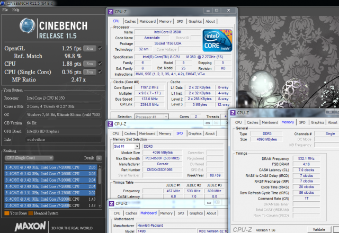Click the Part Number CM3X4GSD1066 field
Image resolution: width=339 pixels, height=233 pixels.
click(x=162, y=170)
